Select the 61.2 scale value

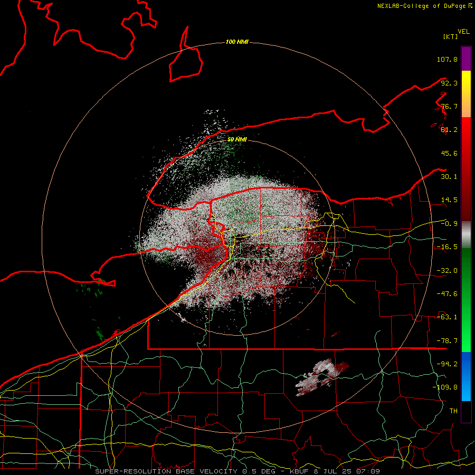pyautogui.click(x=449, y=130)
